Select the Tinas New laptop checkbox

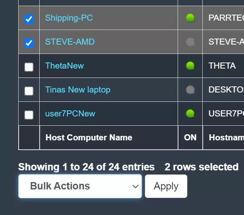pyautogui.click(x=29, y=91)
